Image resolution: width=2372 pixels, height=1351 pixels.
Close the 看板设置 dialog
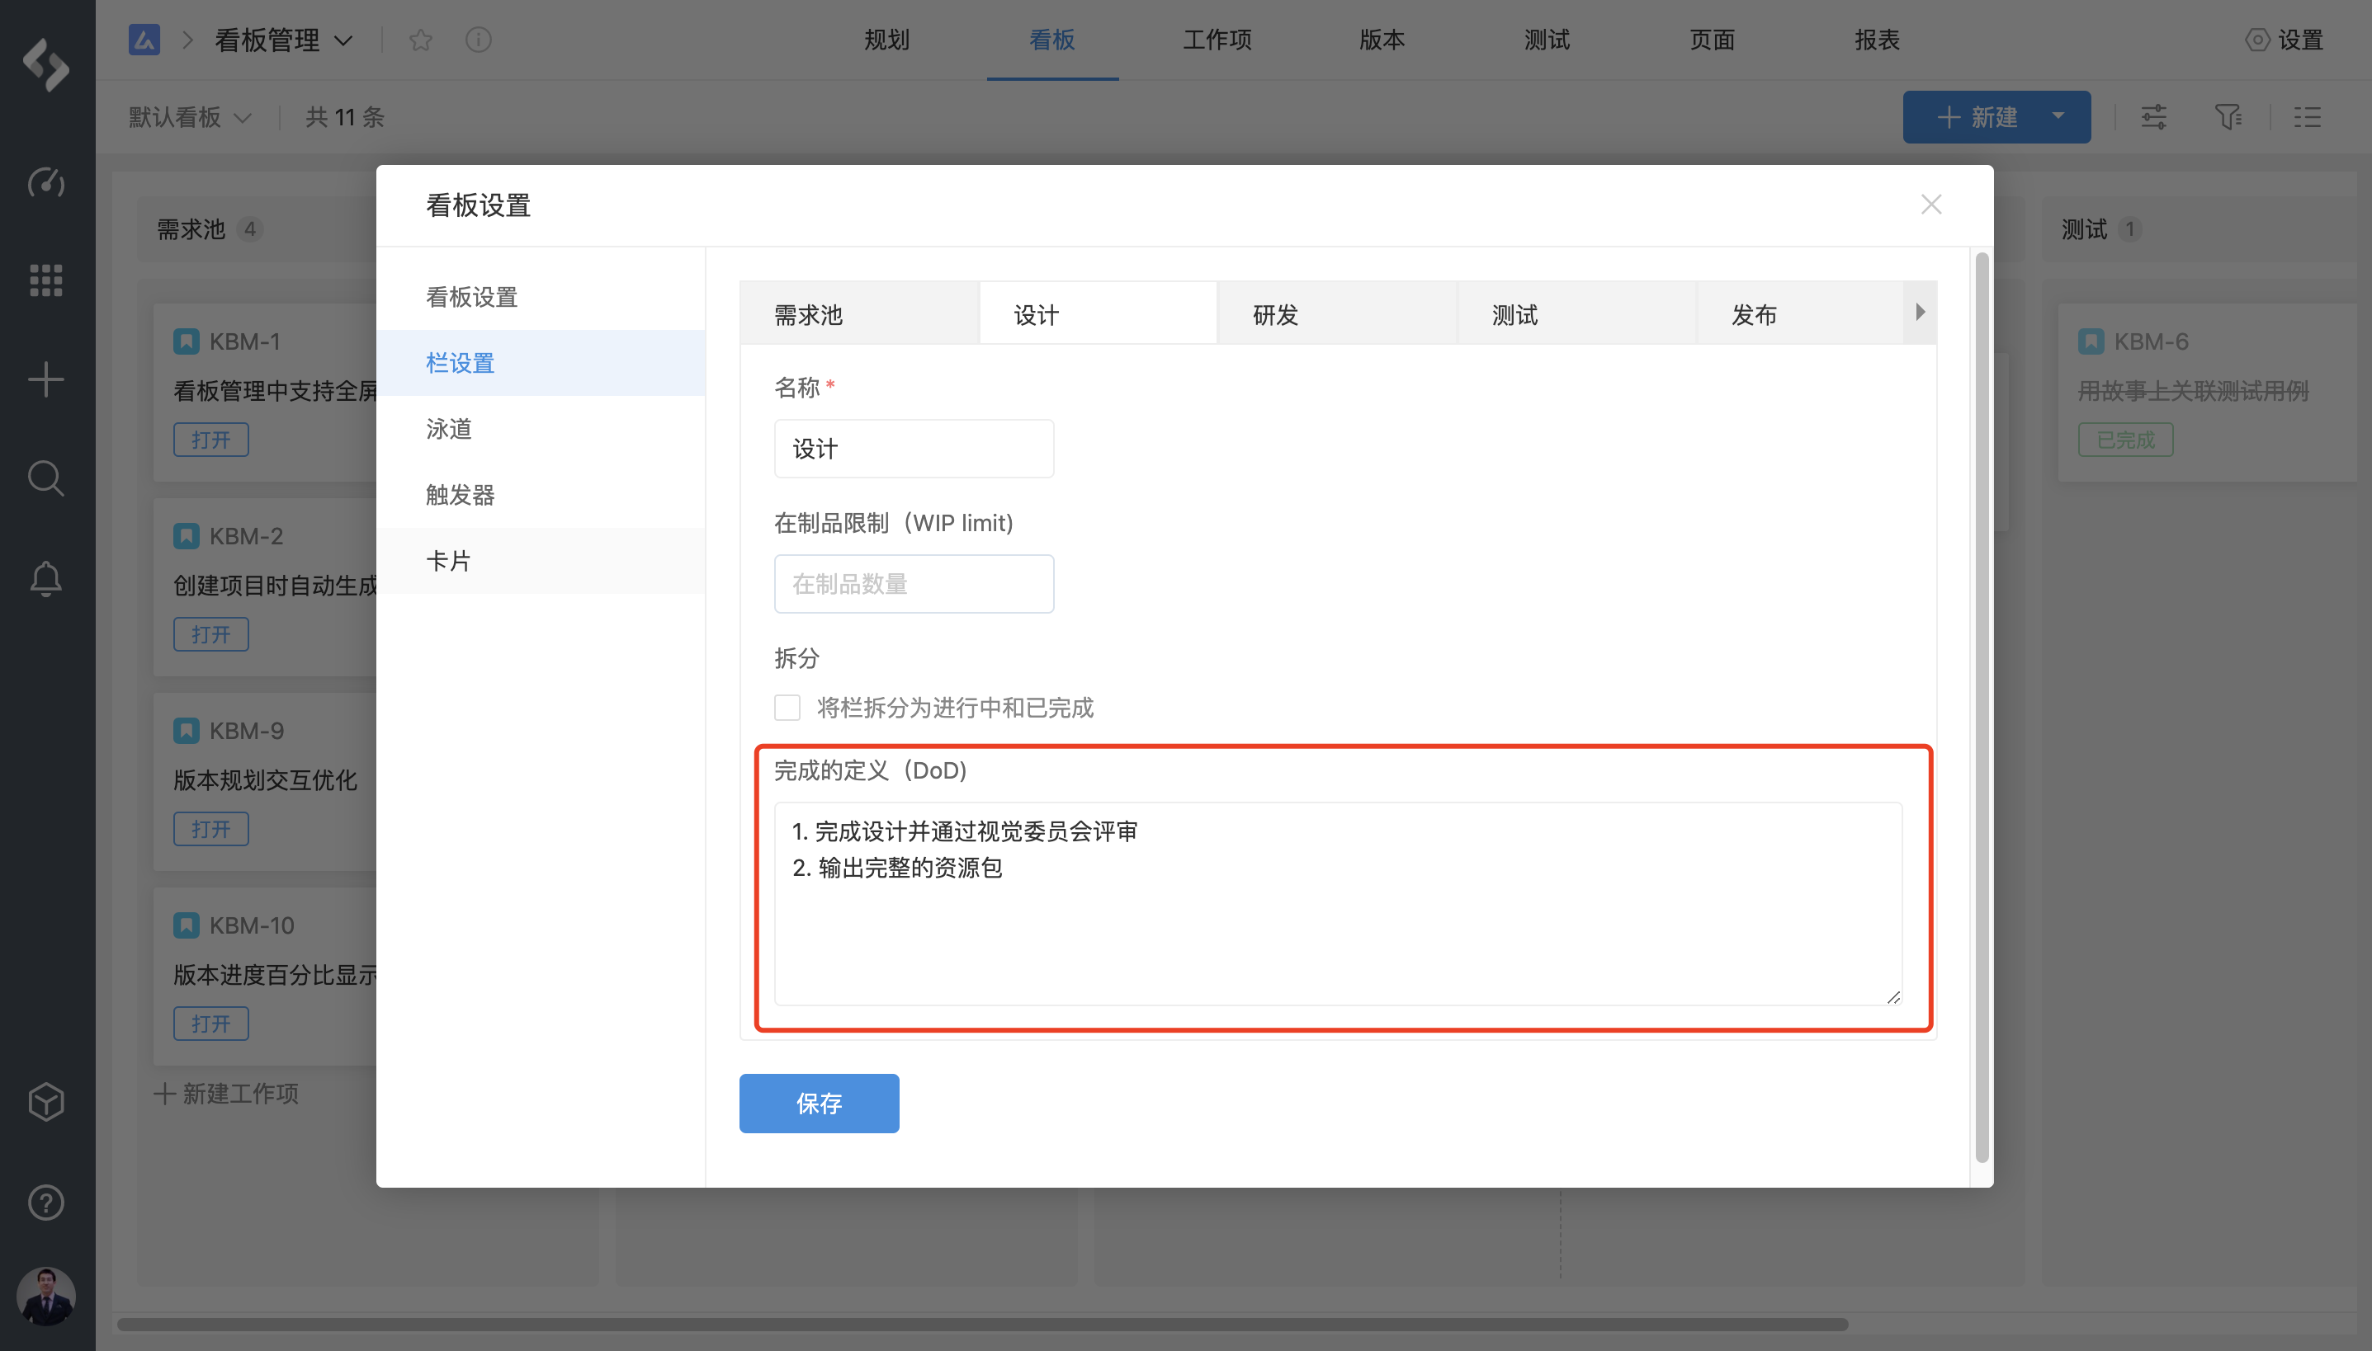(1931, 205)
